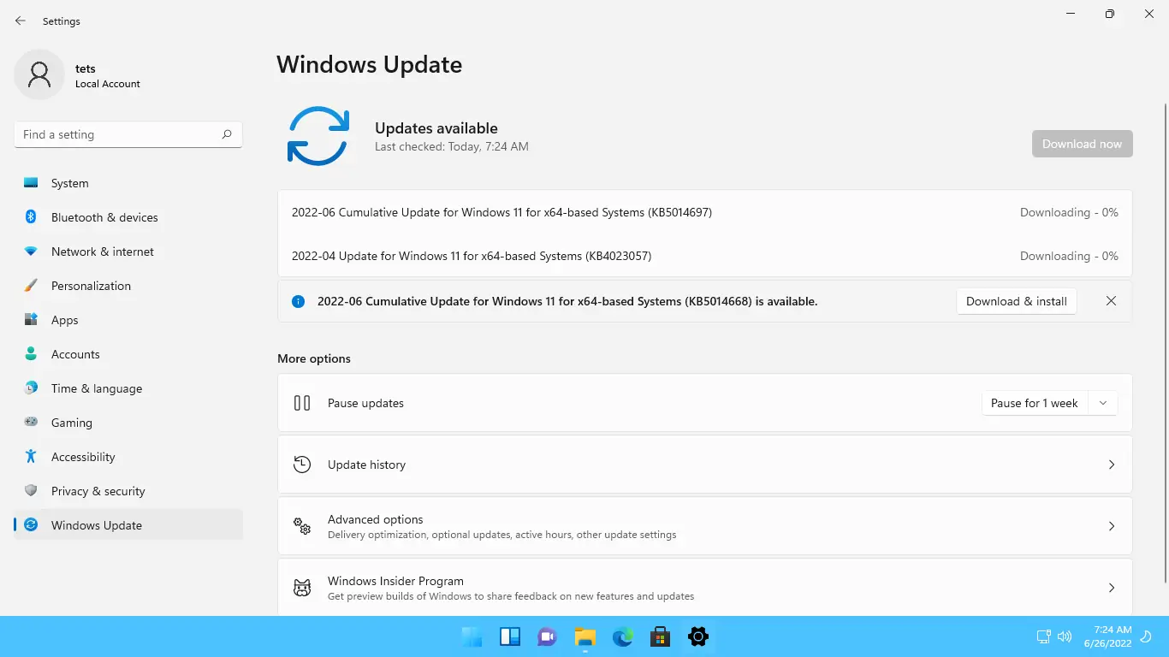Open Microsoft Store from the taskbar

660,636
